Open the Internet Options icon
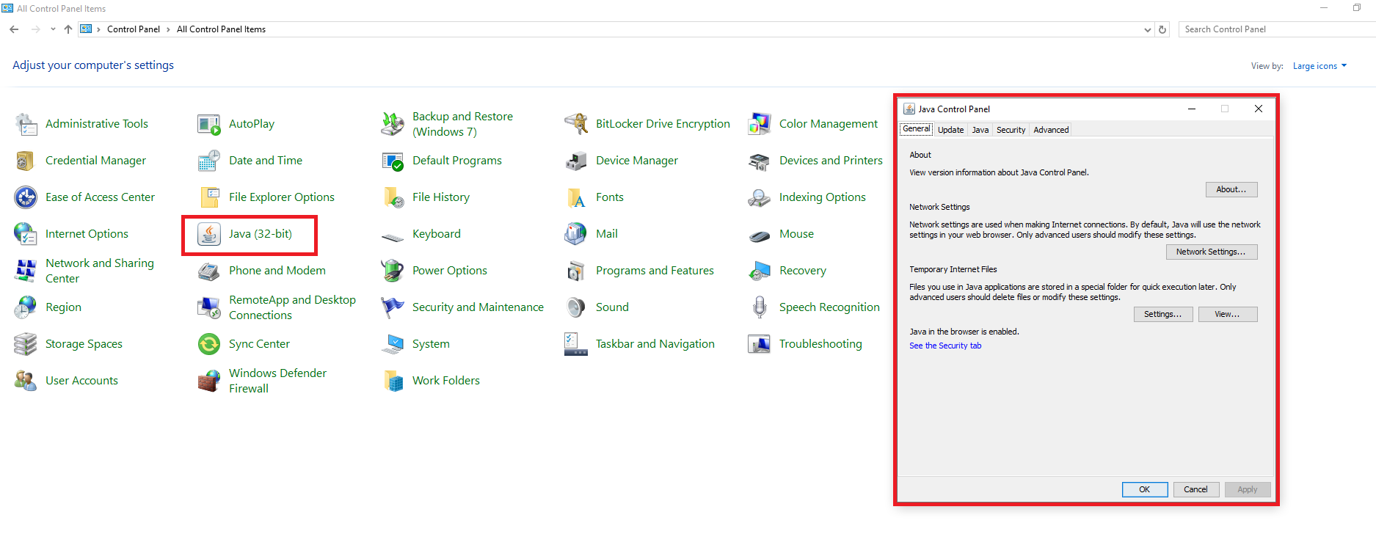The image size is (1376, 559). (x=26, y=234)
